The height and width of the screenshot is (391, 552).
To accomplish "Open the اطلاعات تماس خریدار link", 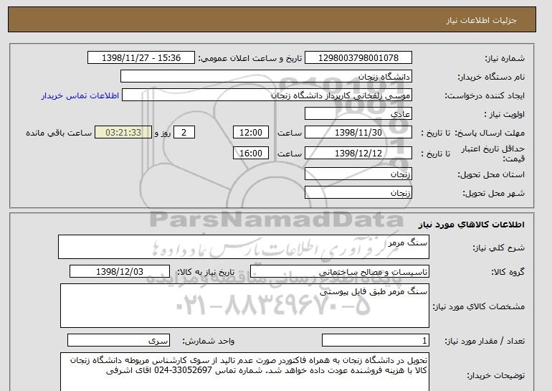I will coord(80,95).
